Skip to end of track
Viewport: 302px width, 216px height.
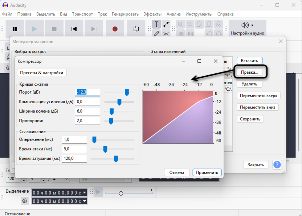tap(94, 29)
